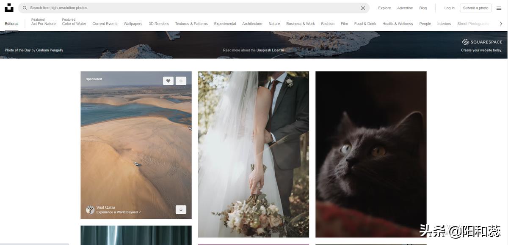
Task: Switch to the 3D Renders tab
Action: pos(158,24)
